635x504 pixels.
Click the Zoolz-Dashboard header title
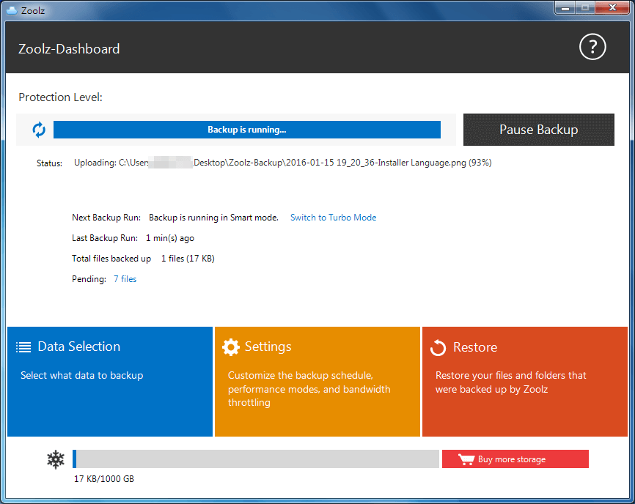click(x=69, y=49)
